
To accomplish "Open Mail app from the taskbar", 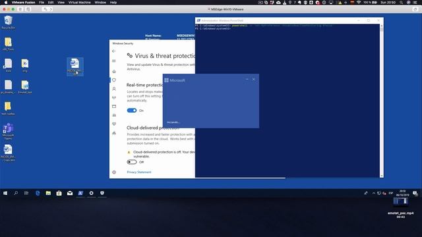I will pos(70,193).
